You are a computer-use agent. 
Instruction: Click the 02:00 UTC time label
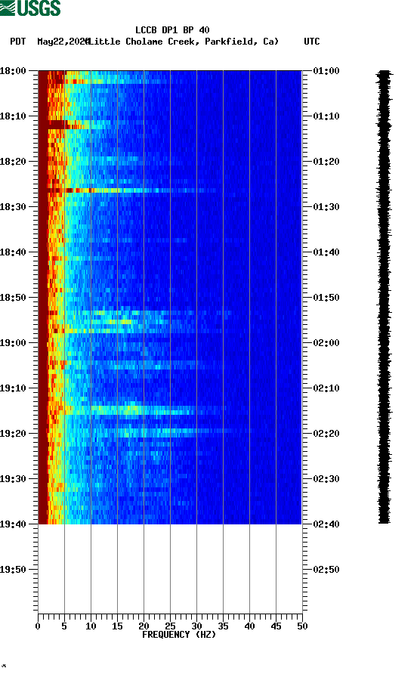326,342
